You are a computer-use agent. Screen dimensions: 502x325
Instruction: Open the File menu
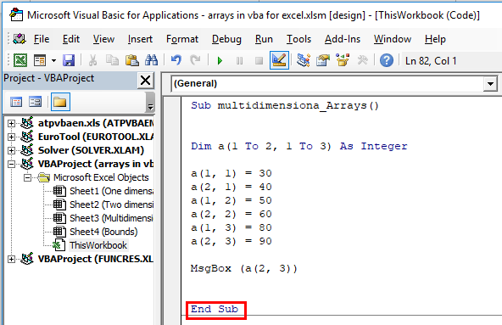42,39
